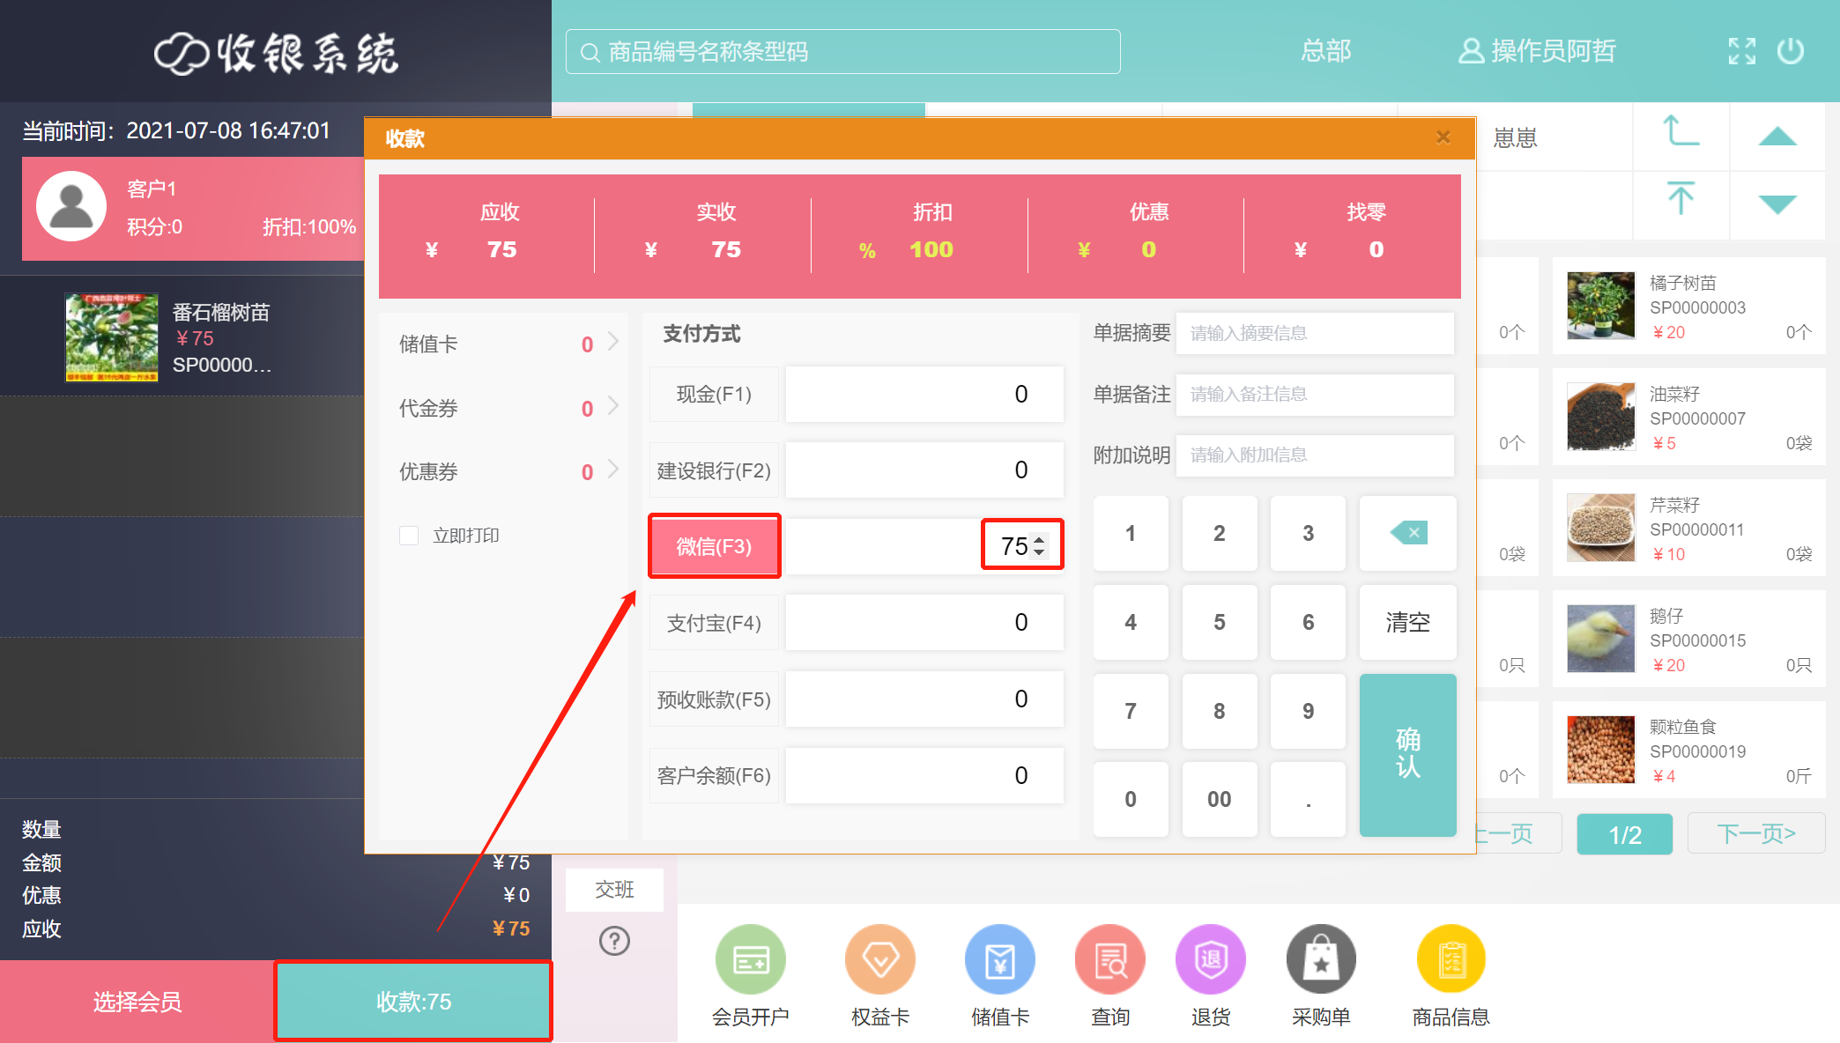Click the 清空 clear button
The width and height of the screenshot is (1840, 1043).
coord(1407,622)
